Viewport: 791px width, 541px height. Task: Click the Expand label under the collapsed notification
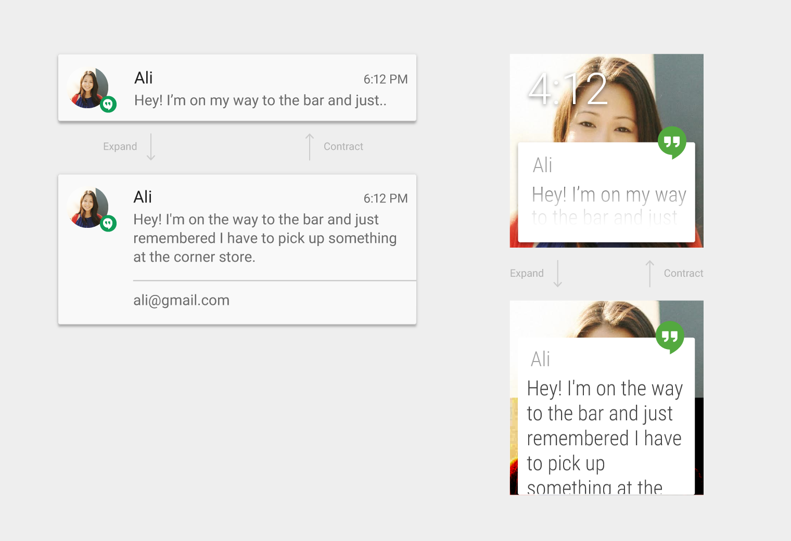tap(120, 147)
